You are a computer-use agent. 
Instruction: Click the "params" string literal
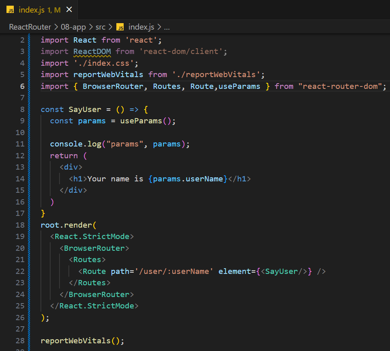[124, 144]
